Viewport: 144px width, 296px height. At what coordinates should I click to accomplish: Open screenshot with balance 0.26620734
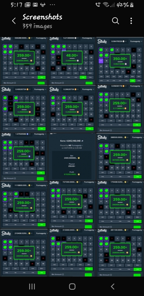pos(72,109)
